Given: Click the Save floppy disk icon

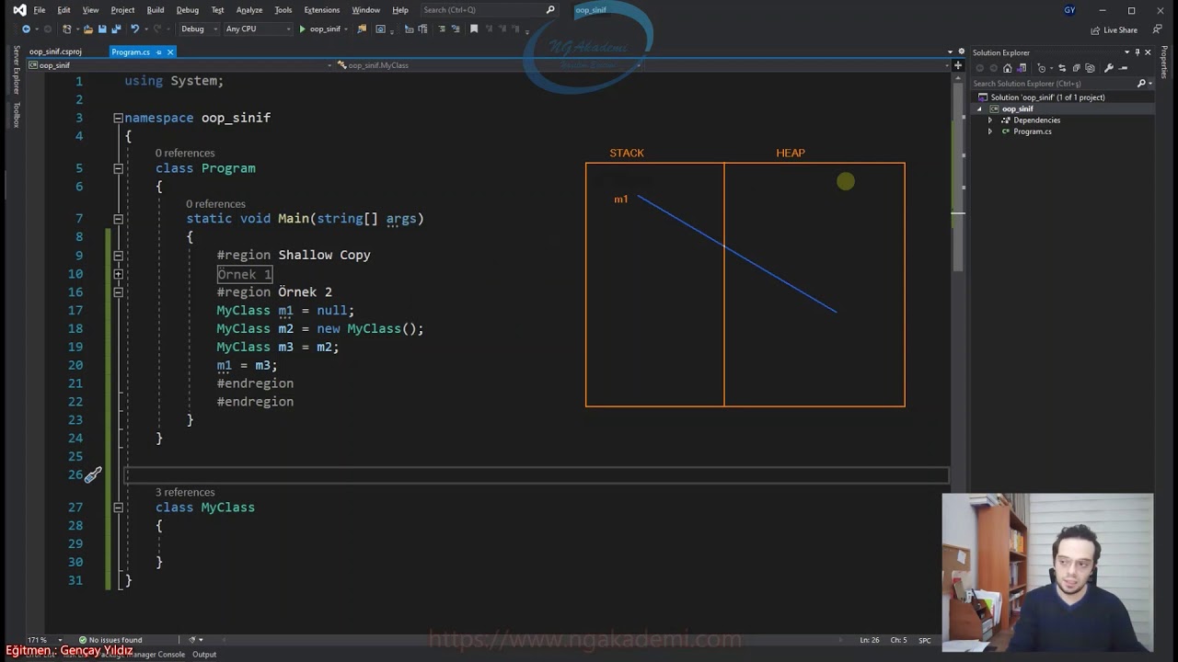Looking at the screenshot, I should click(102, 29).
